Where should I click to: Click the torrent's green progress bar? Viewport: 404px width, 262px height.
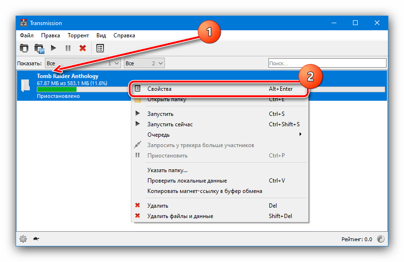(x=57, y=89)
